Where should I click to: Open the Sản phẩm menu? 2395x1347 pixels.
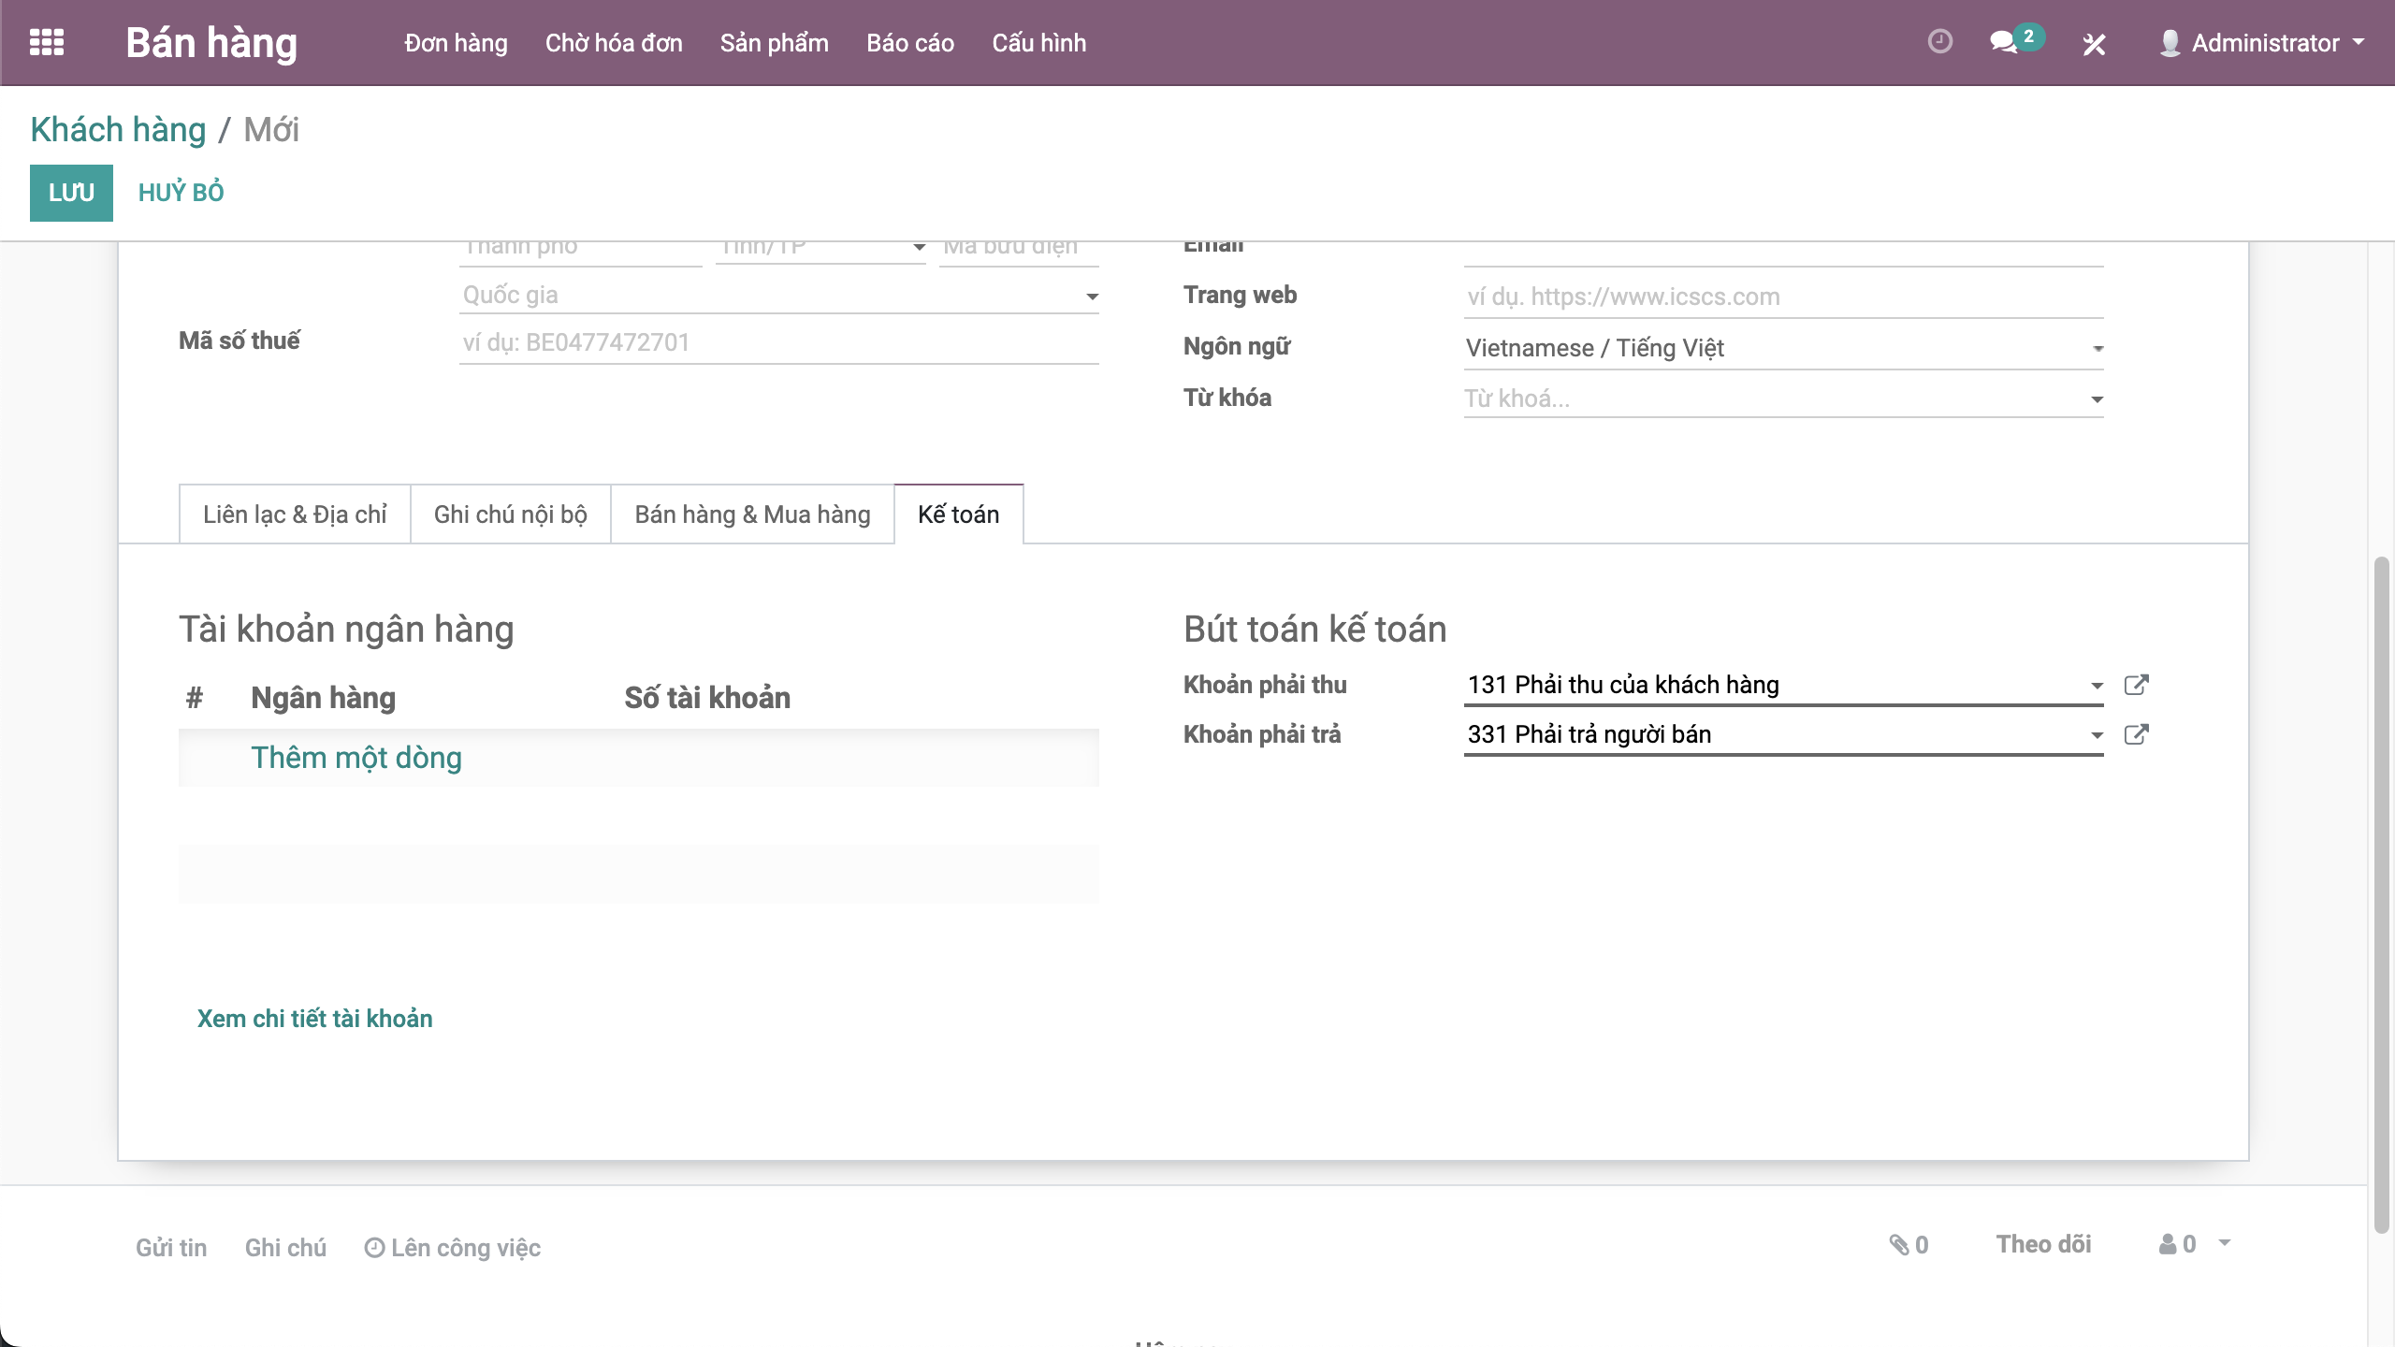point(774,43)
